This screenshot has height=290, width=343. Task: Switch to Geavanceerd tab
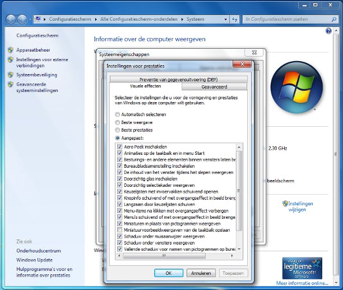[x=214, y=87]
